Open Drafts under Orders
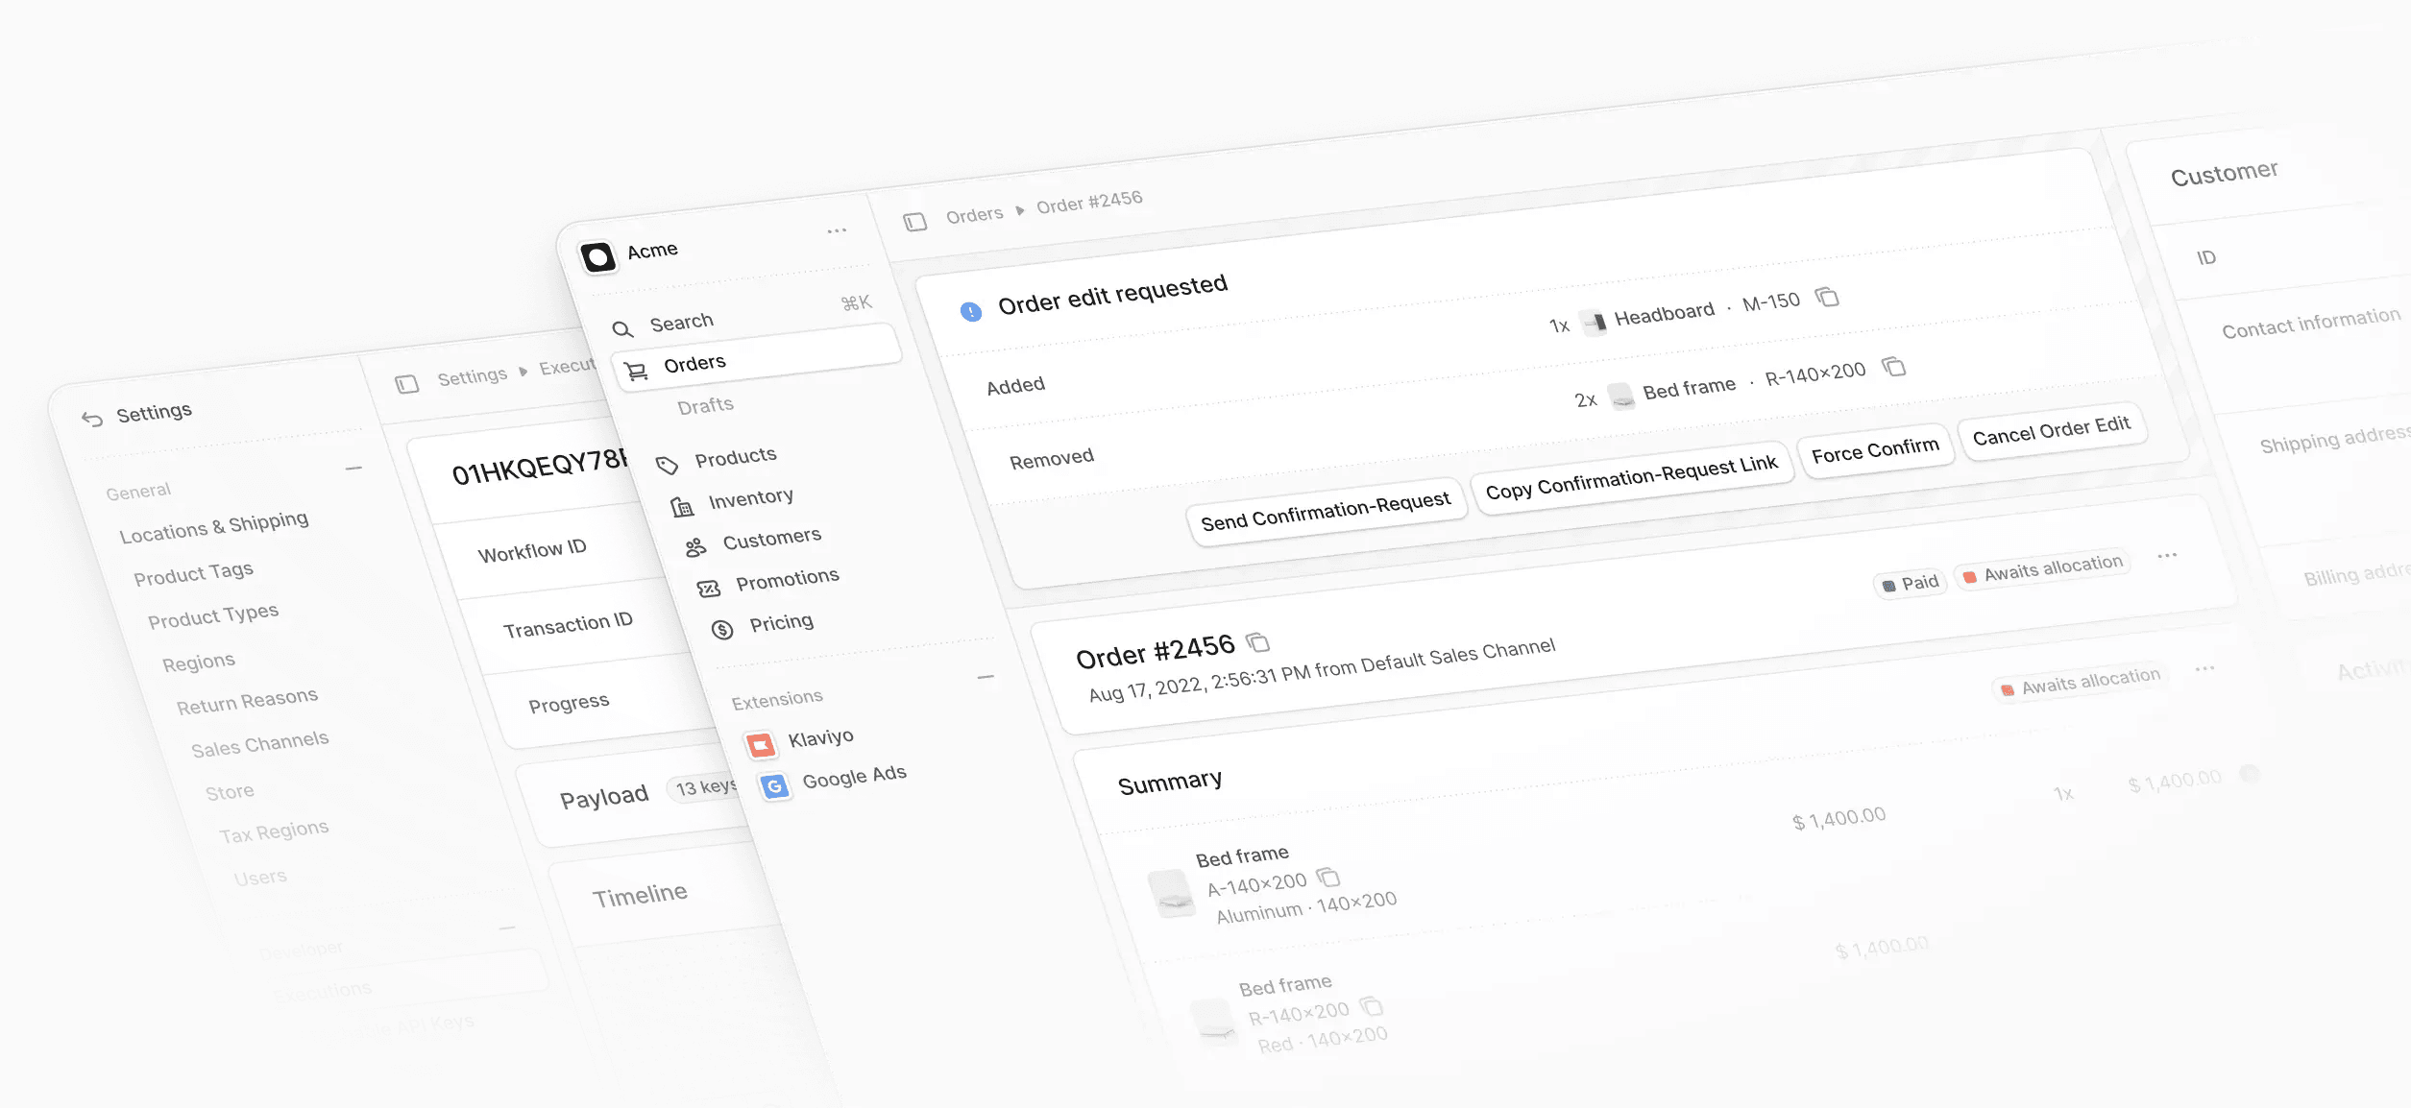Image resolution: width=2411 pixels, height=1108 pixels. (x=705, y=406)
